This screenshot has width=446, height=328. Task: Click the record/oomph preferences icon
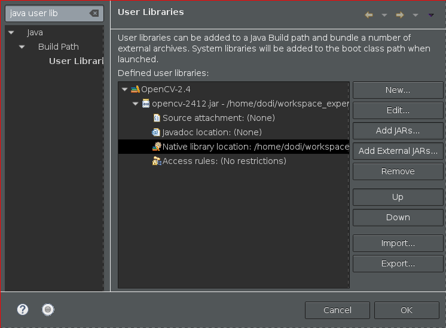point(48,309)
